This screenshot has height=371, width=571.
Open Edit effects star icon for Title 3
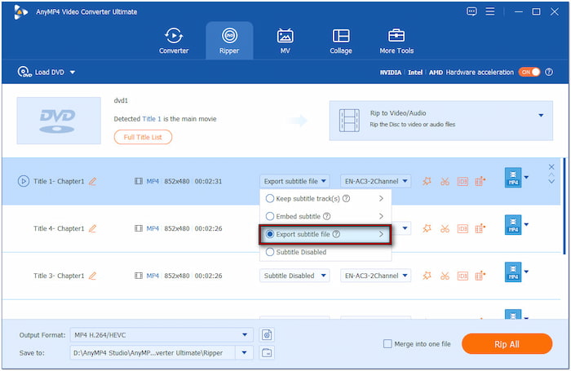[427, 276]
